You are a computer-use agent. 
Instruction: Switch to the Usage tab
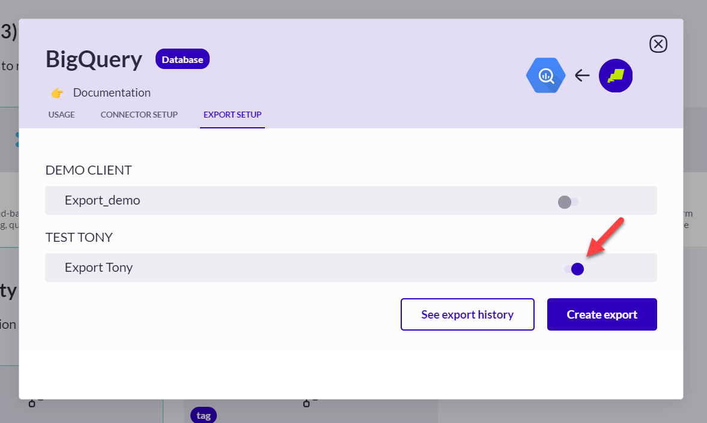61,115
